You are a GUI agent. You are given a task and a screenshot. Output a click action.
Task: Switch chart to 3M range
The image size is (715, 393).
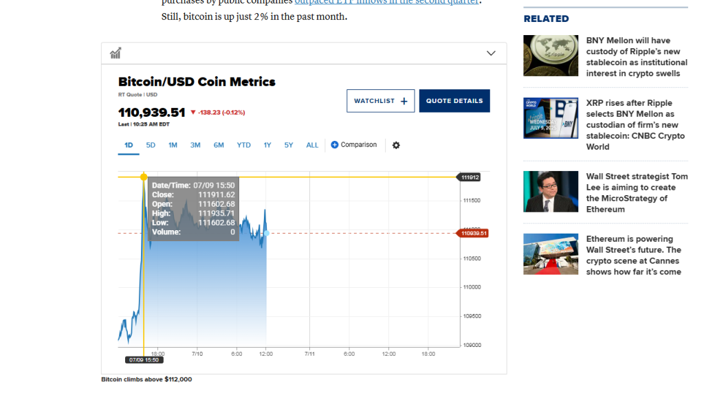point(195,145)
